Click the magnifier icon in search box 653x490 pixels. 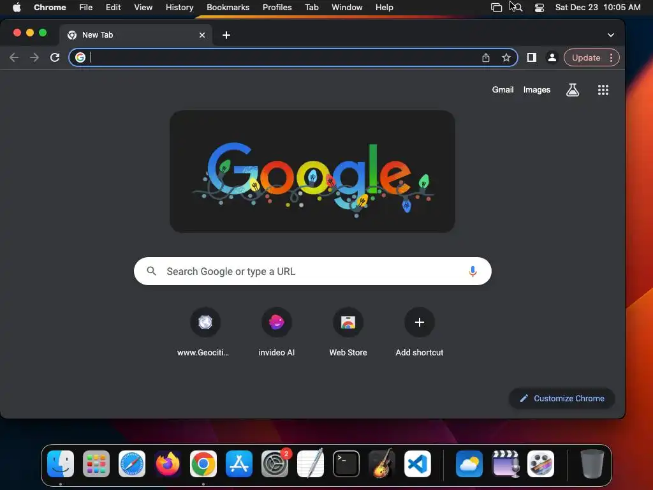[x=152, y=271]
